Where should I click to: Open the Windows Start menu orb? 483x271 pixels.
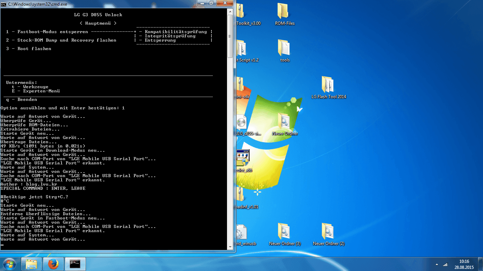9,264
